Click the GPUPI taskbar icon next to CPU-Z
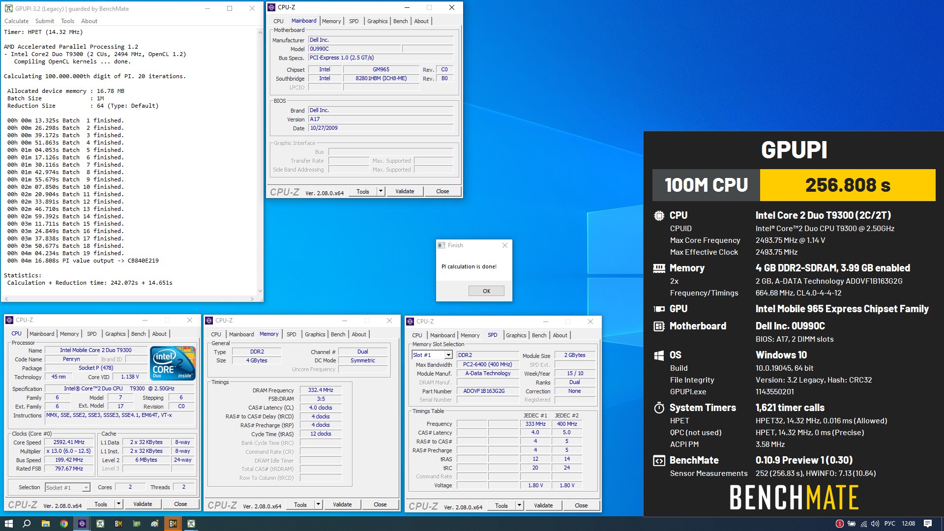 point(100,524)
